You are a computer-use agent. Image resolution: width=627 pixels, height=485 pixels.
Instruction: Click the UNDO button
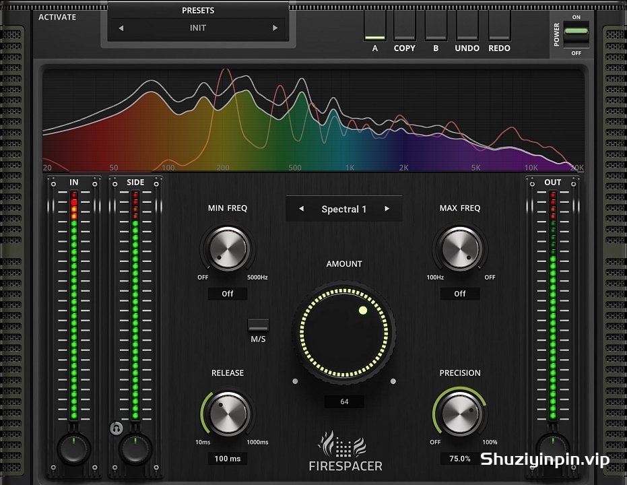coord(467,26)
